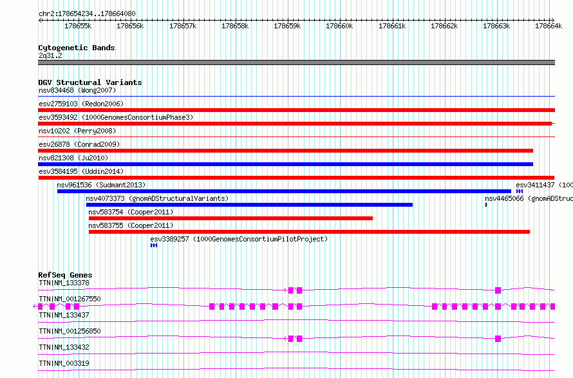Image resolution: width=573 pixels, height=378 pixels.
Task: Click the TTN|NM_133432 intron line
Action: coord(296,354)
